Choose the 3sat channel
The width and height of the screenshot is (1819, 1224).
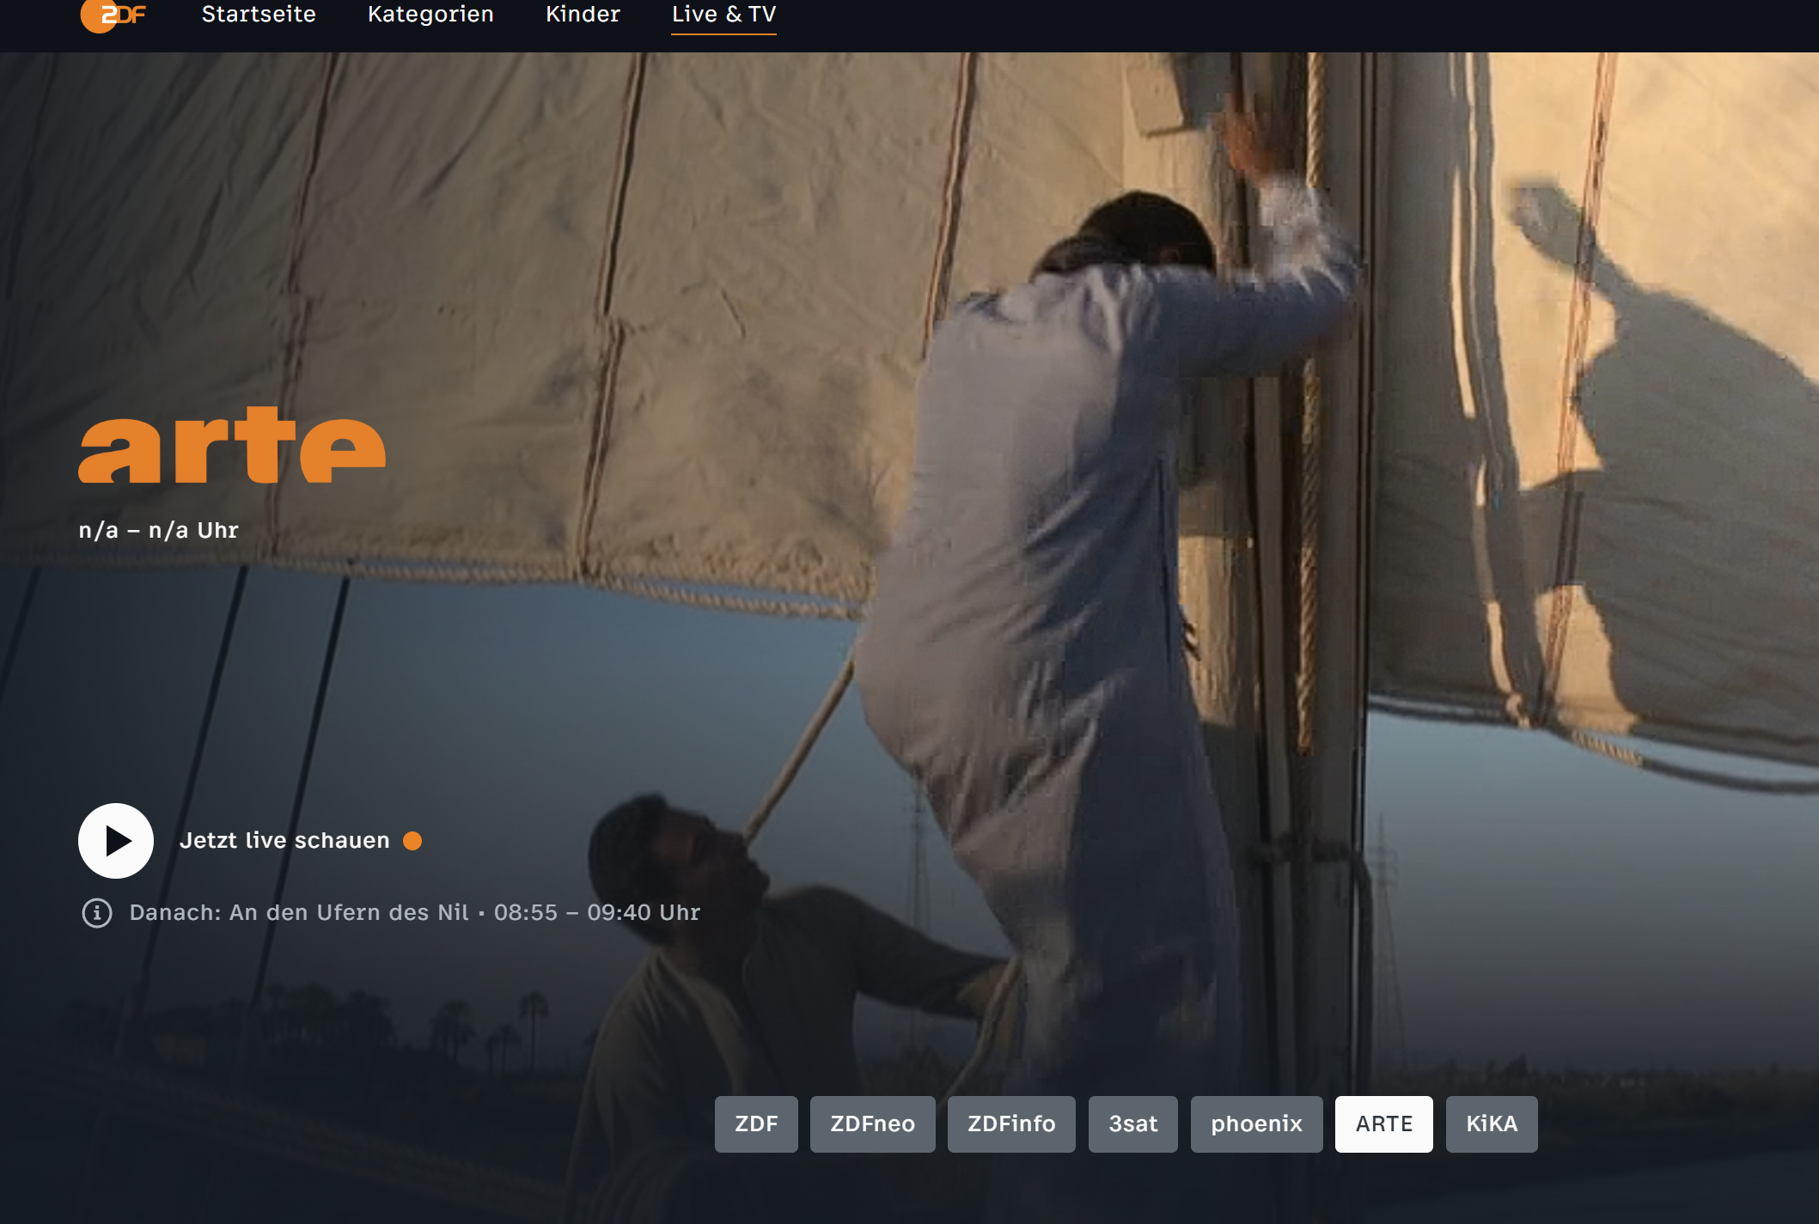pyautogui.click(x=1132, y=1124)
